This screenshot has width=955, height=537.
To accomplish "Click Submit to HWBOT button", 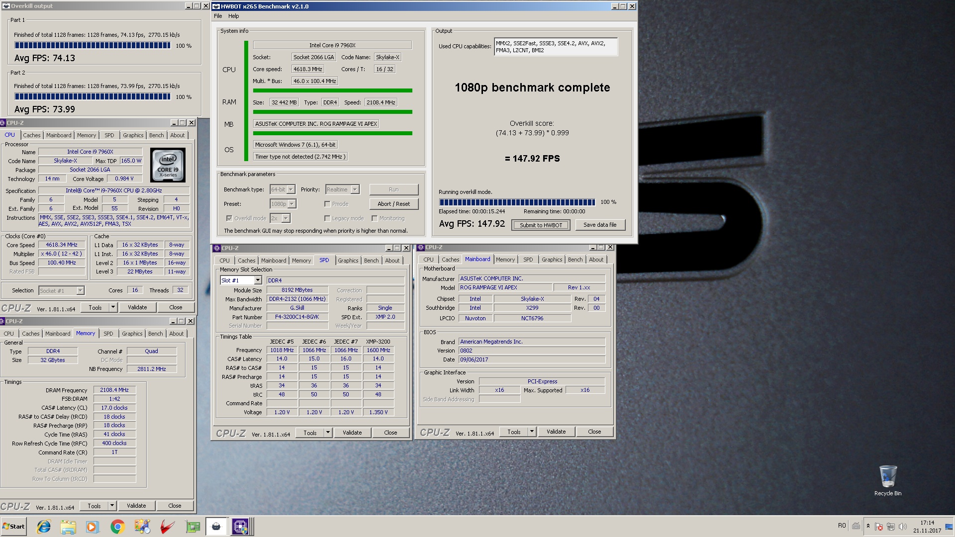I will [x=541, y=225].
